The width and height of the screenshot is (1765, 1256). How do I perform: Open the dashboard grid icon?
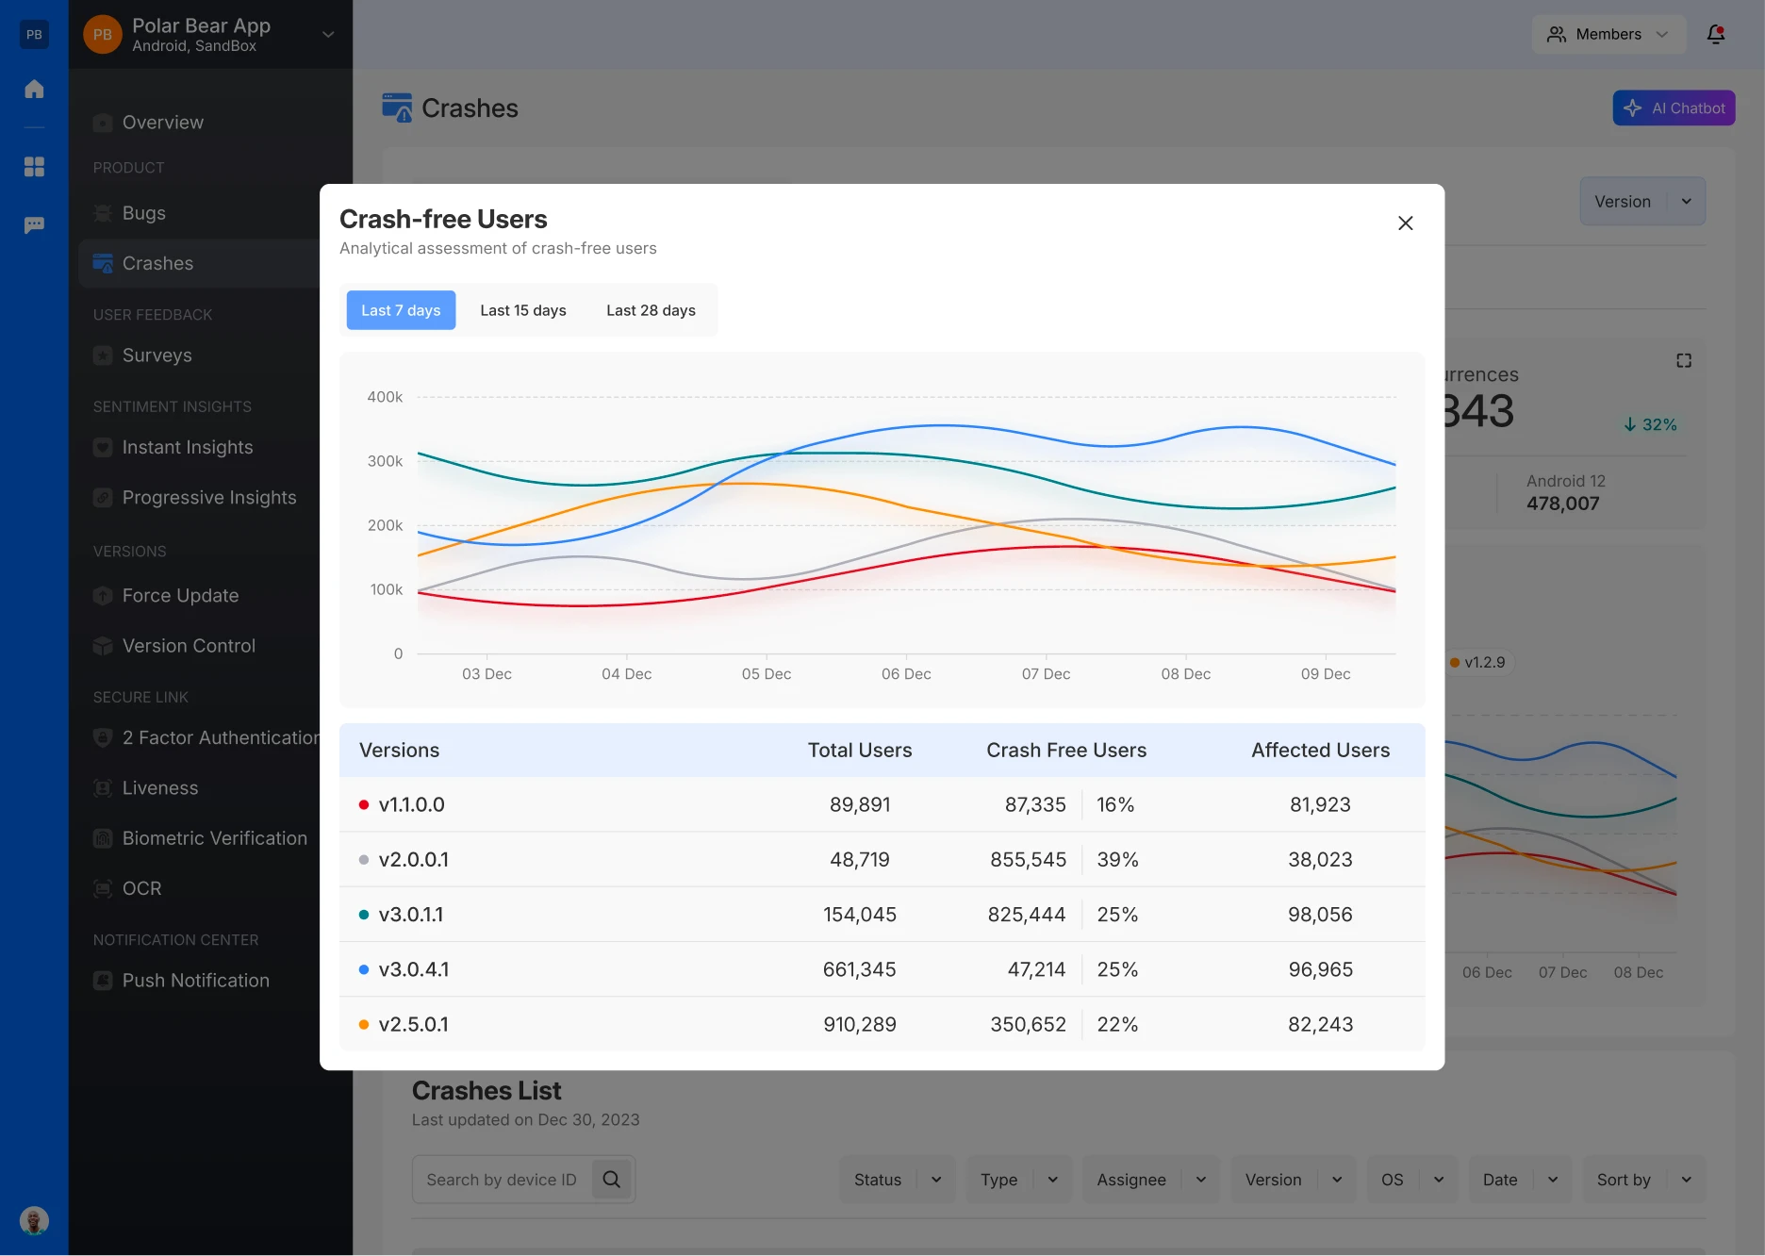pyautogui.click(x=34, y=167)
